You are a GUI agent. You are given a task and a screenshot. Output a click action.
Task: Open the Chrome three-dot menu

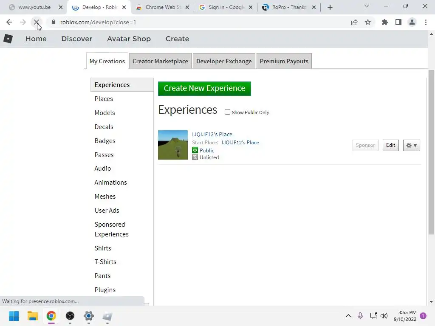coord(426,22)
